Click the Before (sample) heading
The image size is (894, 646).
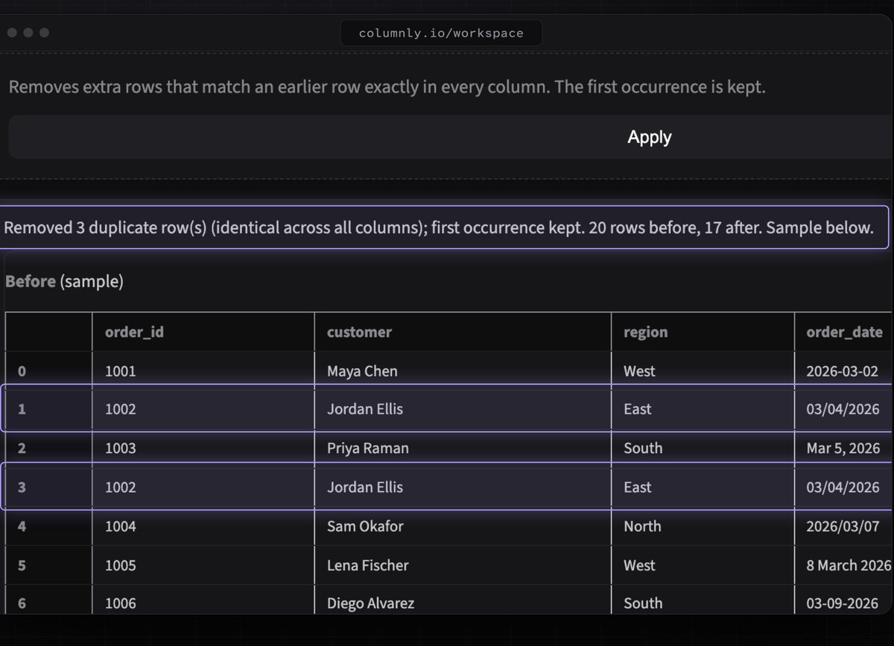(64, 282)
